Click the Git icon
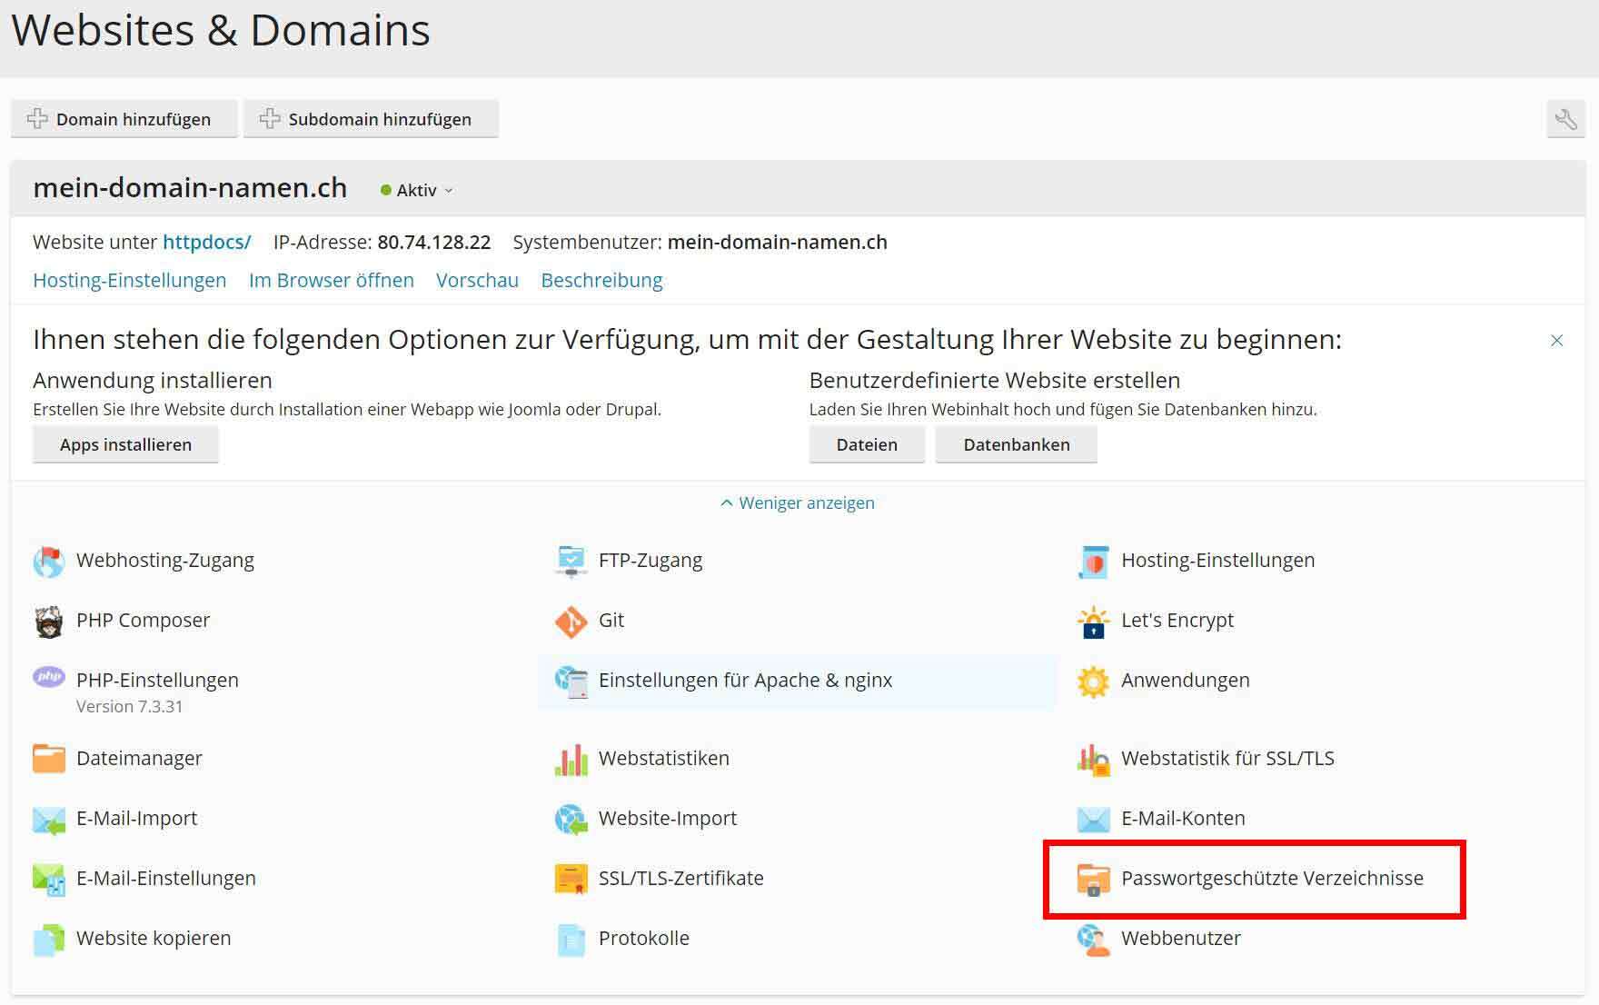Screen dimensions: 1599x1005 click(571, 622)
